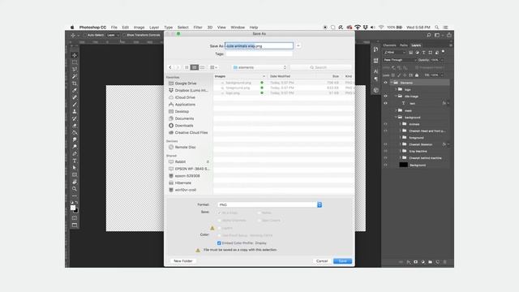This screenshot has height=292, width=519.
Task: Click the add layer mask icon
Action: point(416,262)
